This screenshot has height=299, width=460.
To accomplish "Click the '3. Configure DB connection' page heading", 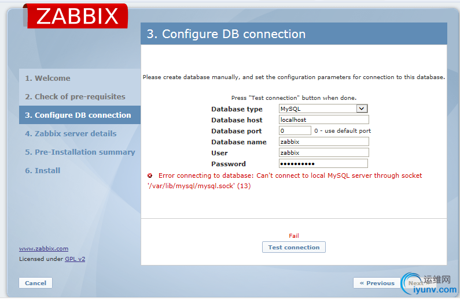I will (226, 34).
